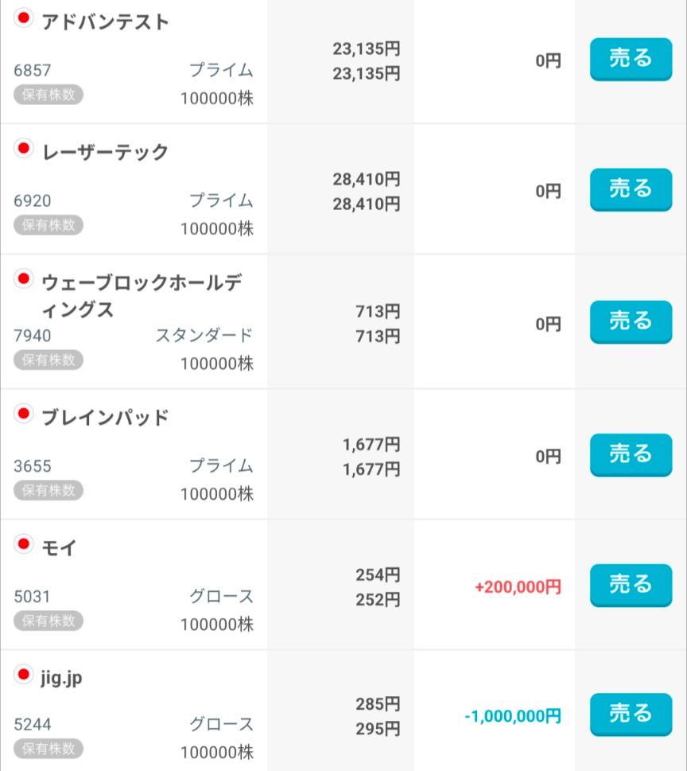Tap the flag icon next to ウェーブロックホールディングス

[23, 278]
